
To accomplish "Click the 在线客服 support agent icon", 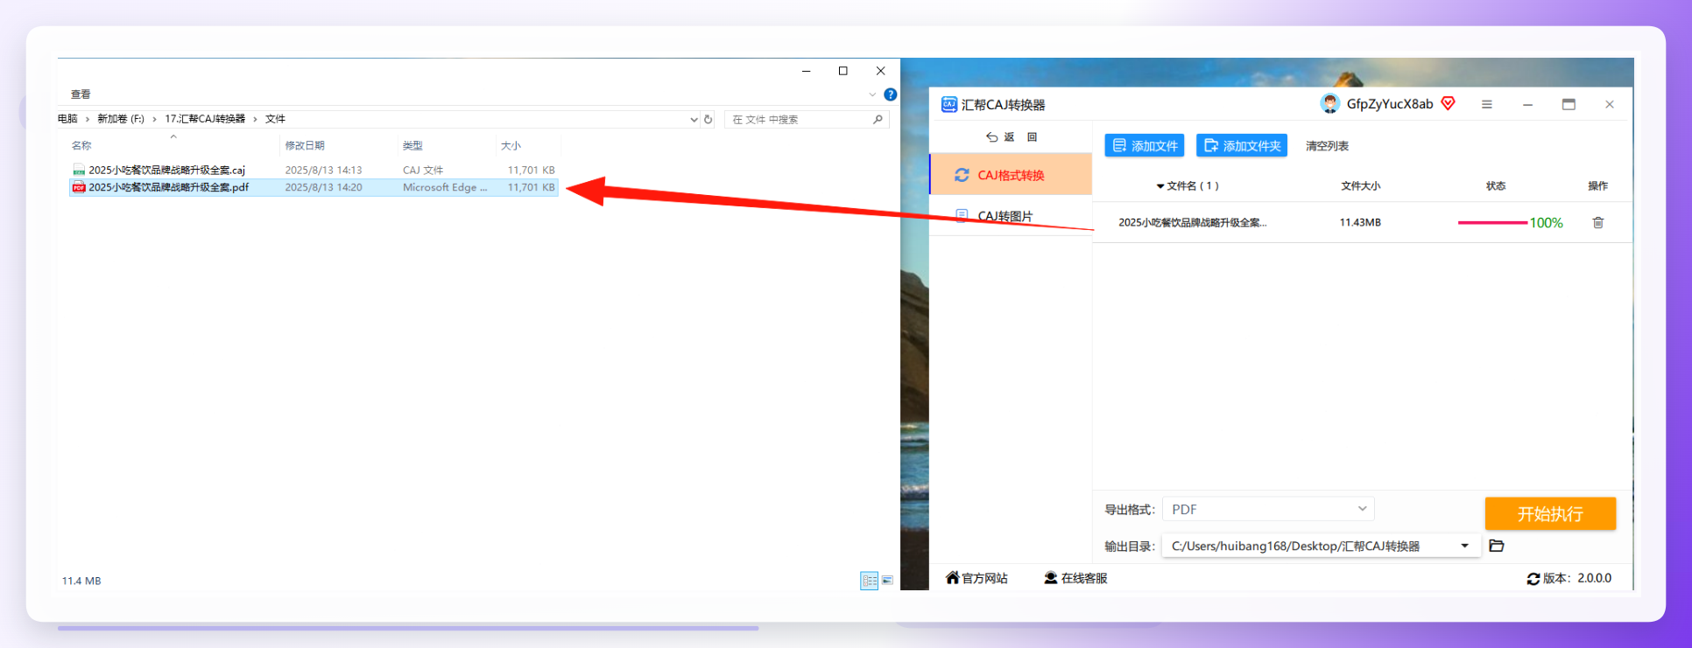I will point(1051,578).
